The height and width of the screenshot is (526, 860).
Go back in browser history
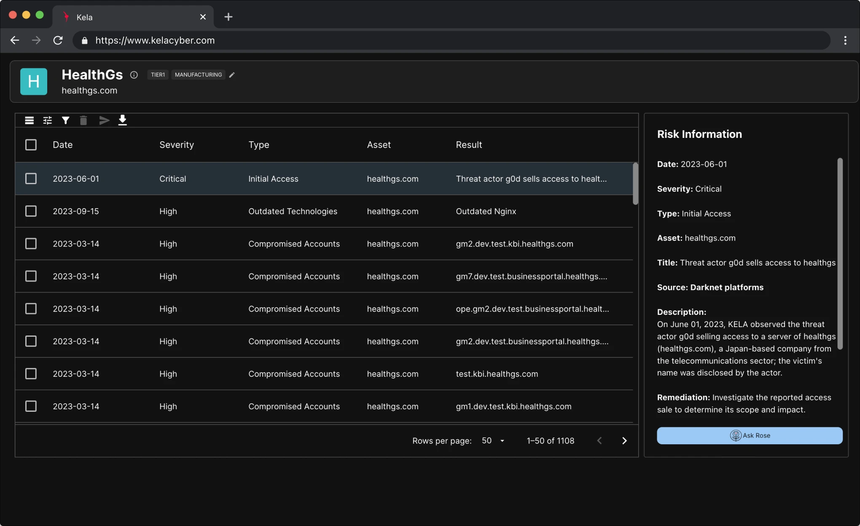pos(15,40)
